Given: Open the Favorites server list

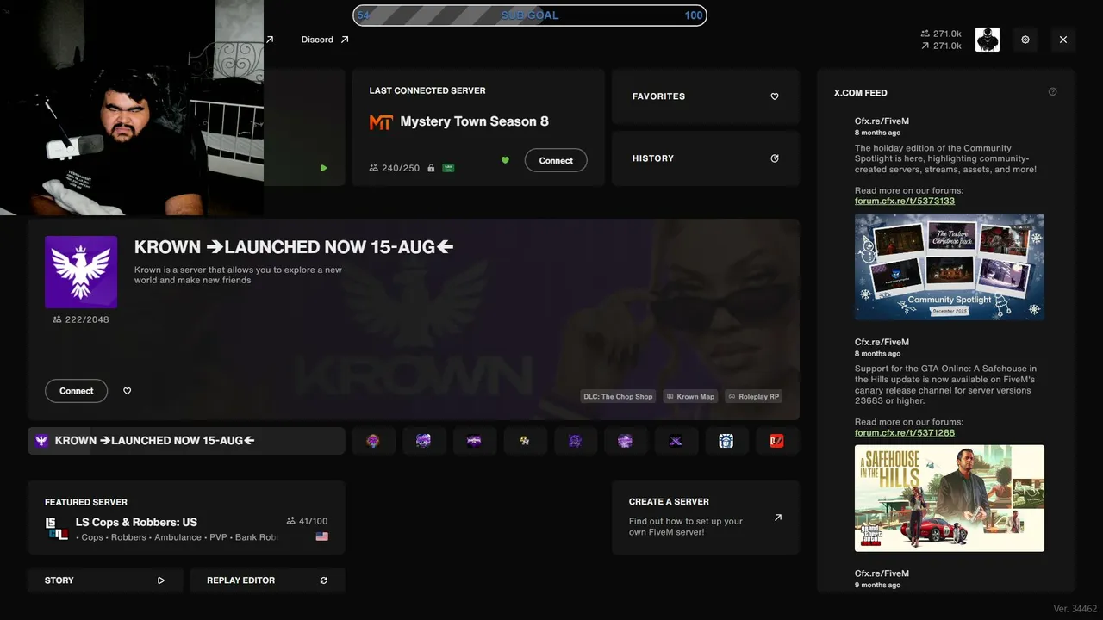Looking at the screenshot, I should tap(706, 96).
